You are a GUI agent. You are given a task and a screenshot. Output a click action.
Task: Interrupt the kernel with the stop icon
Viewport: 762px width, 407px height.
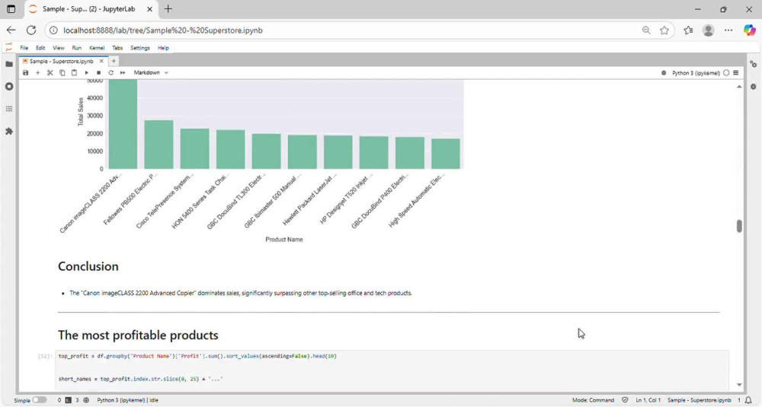tap(98, 73)
